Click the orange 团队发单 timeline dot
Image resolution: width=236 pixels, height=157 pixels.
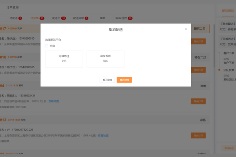coord(219,70)
